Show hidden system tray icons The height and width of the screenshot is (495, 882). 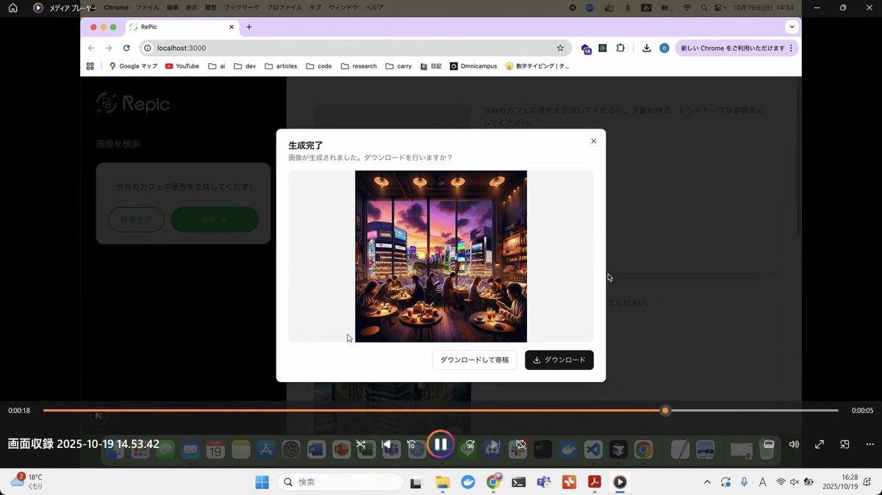click(x=707, y=482)
